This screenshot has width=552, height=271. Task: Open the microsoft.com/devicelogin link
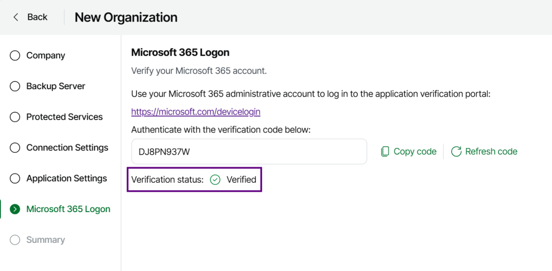tap(195, 112)
